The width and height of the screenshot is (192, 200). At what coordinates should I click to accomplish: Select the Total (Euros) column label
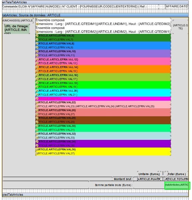coord(176,174)
